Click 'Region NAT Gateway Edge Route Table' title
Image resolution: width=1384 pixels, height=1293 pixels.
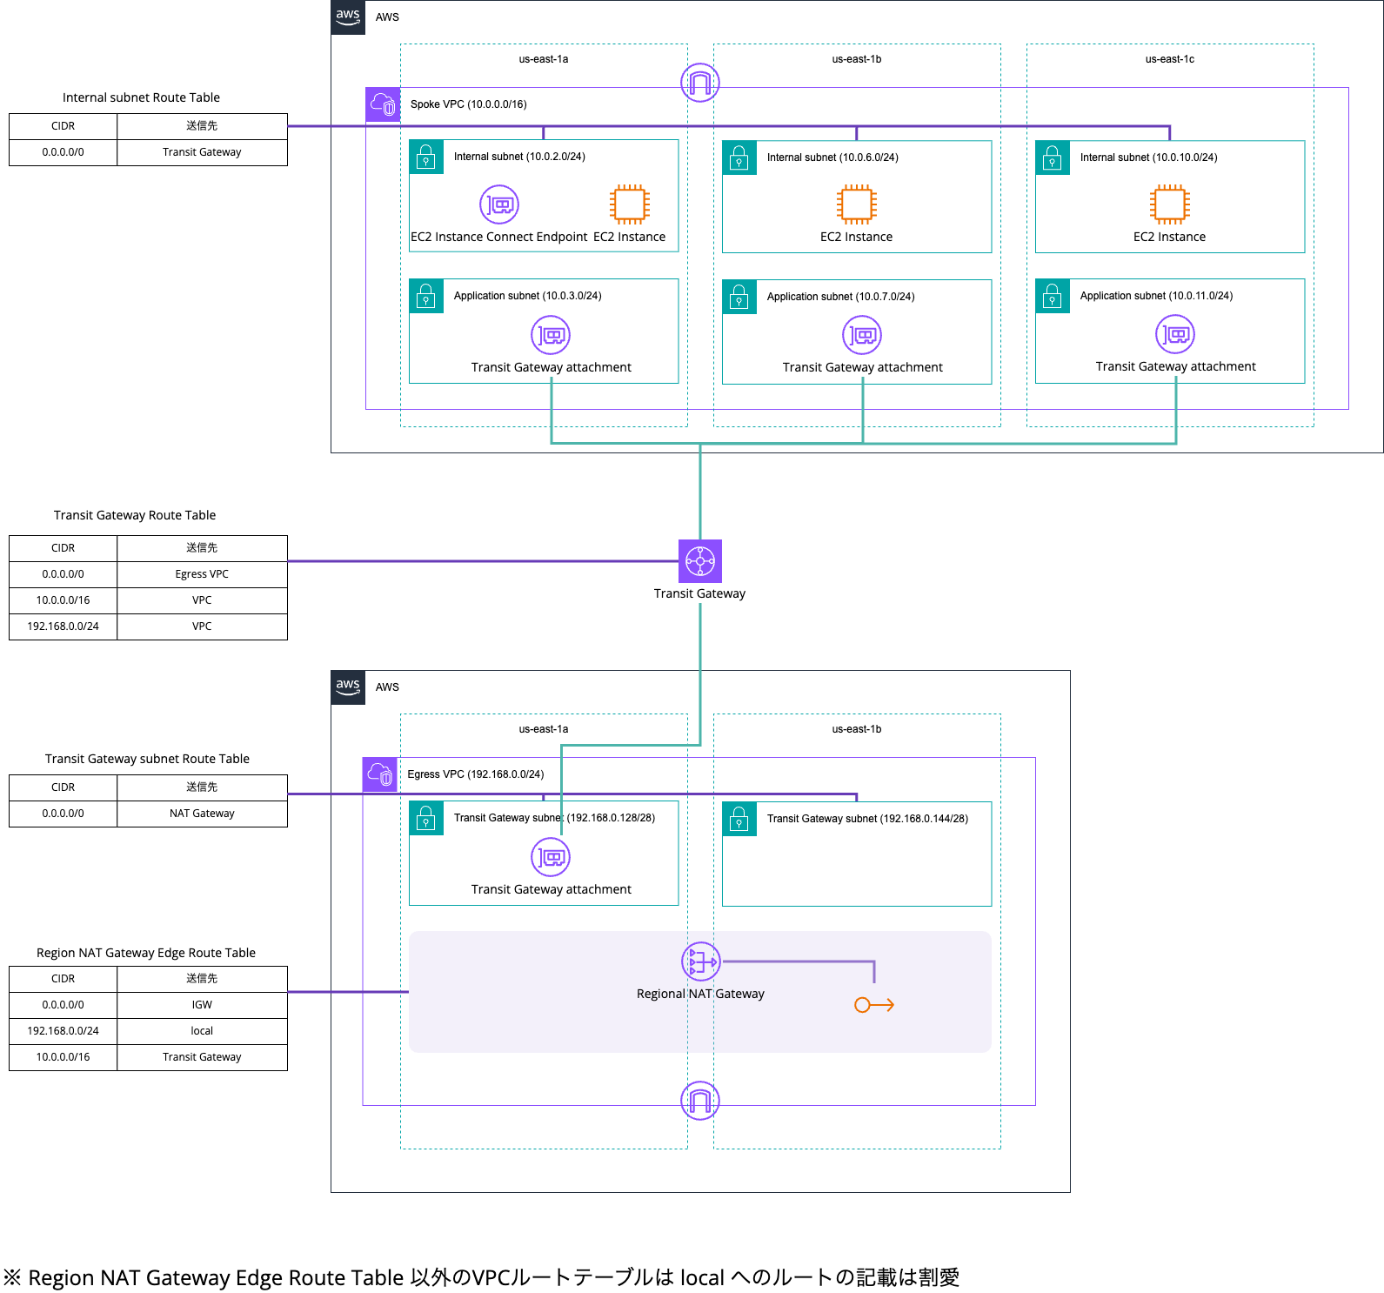pyautogui.click(x=146, y=953)
